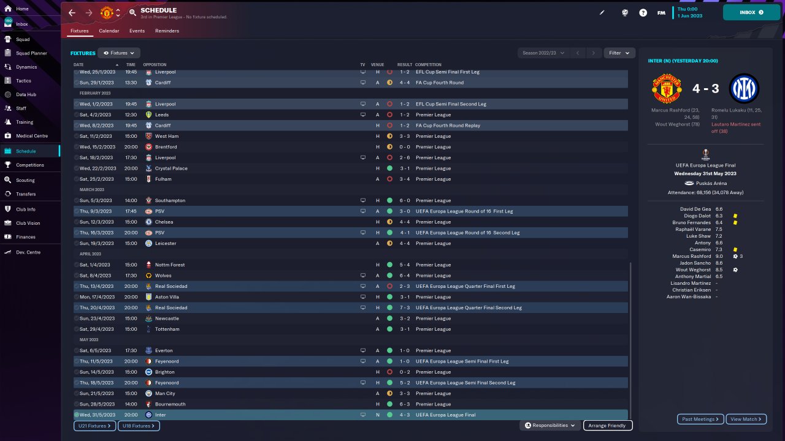This screenshot has height=441, width=785.
Task: Click the Staff icon in the sidebar
Action: pos(8,108)
